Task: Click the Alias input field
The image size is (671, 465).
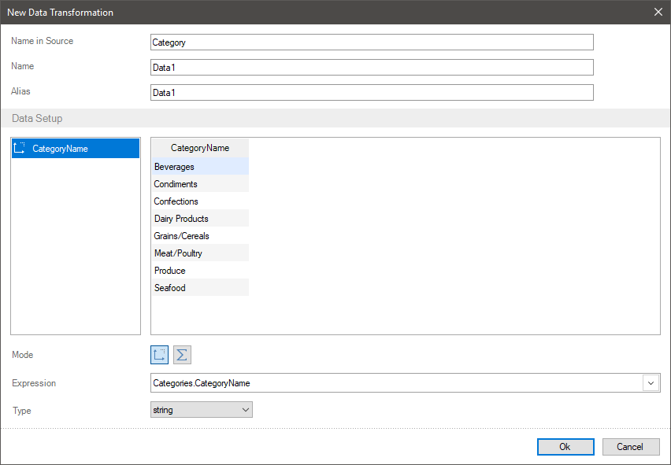Action: click(371, 93)
